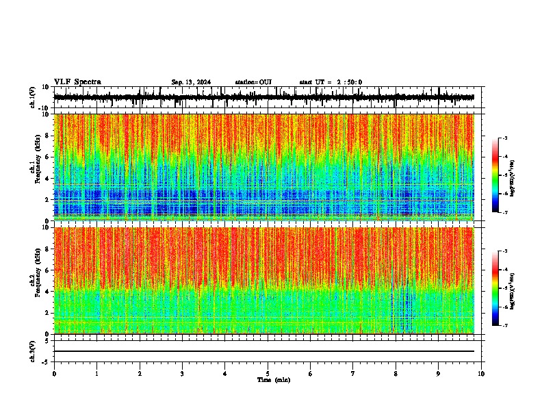Click the final time axis tick label after '9'
Screen dimensions: 542x419
[x=481, y=374]
